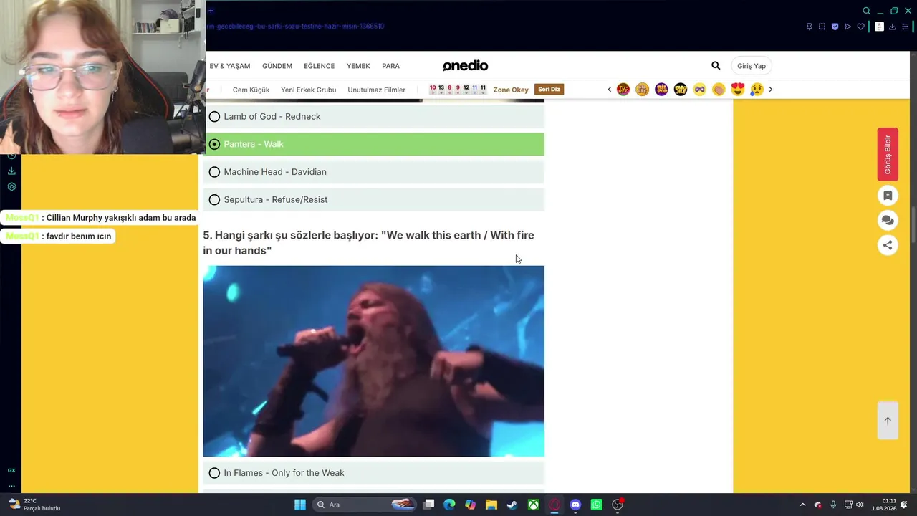The width and height of the screenshot is (917, 516).
Task: Select the Pantera - Walk answer
Action: coord(373,144)
